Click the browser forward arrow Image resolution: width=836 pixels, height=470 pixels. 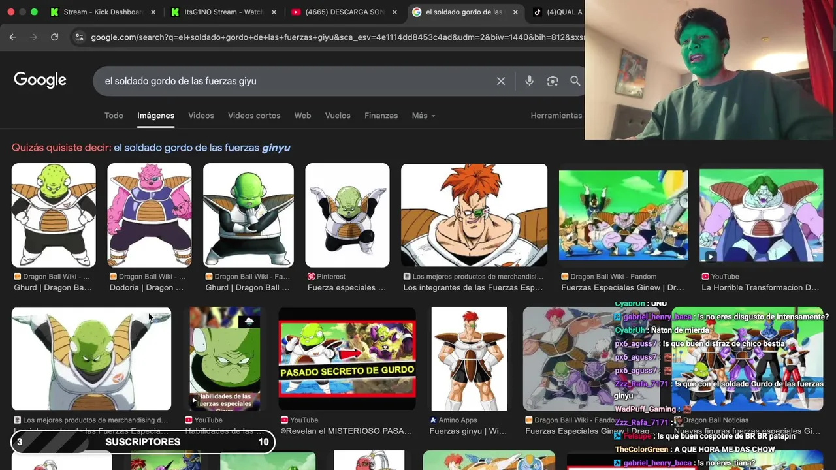coord(33,37)
